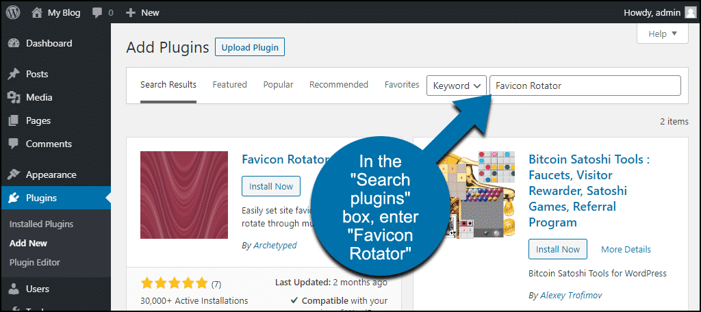The image size is (701, 312).
Task: Click the Dashboard gauge icon
Action: coord(14,43)
